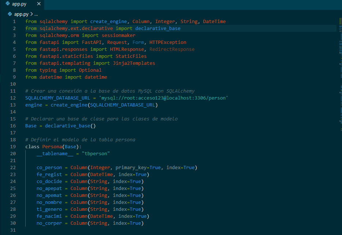The image size is (342, 235).
Task: Click the Persona class name
Action: [52, 146]
